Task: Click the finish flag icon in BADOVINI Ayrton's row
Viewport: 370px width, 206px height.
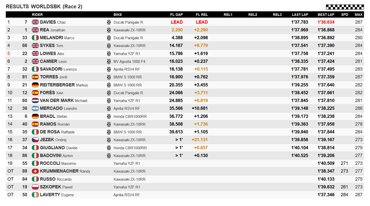Action: point(109,156)
